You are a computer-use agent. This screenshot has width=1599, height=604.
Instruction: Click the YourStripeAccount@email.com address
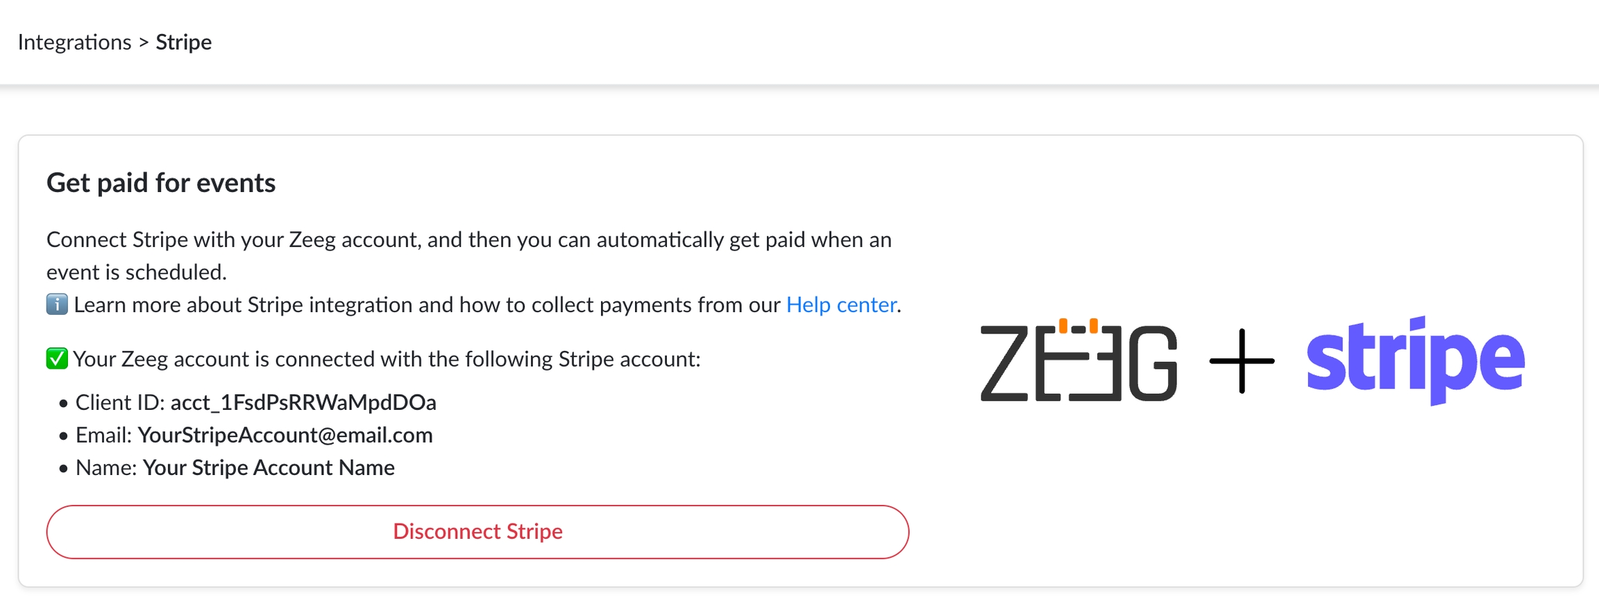pos(285,435)
